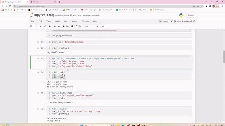225x126 pixels.
Task: Run the selected cell
Action: click(66, 26)
